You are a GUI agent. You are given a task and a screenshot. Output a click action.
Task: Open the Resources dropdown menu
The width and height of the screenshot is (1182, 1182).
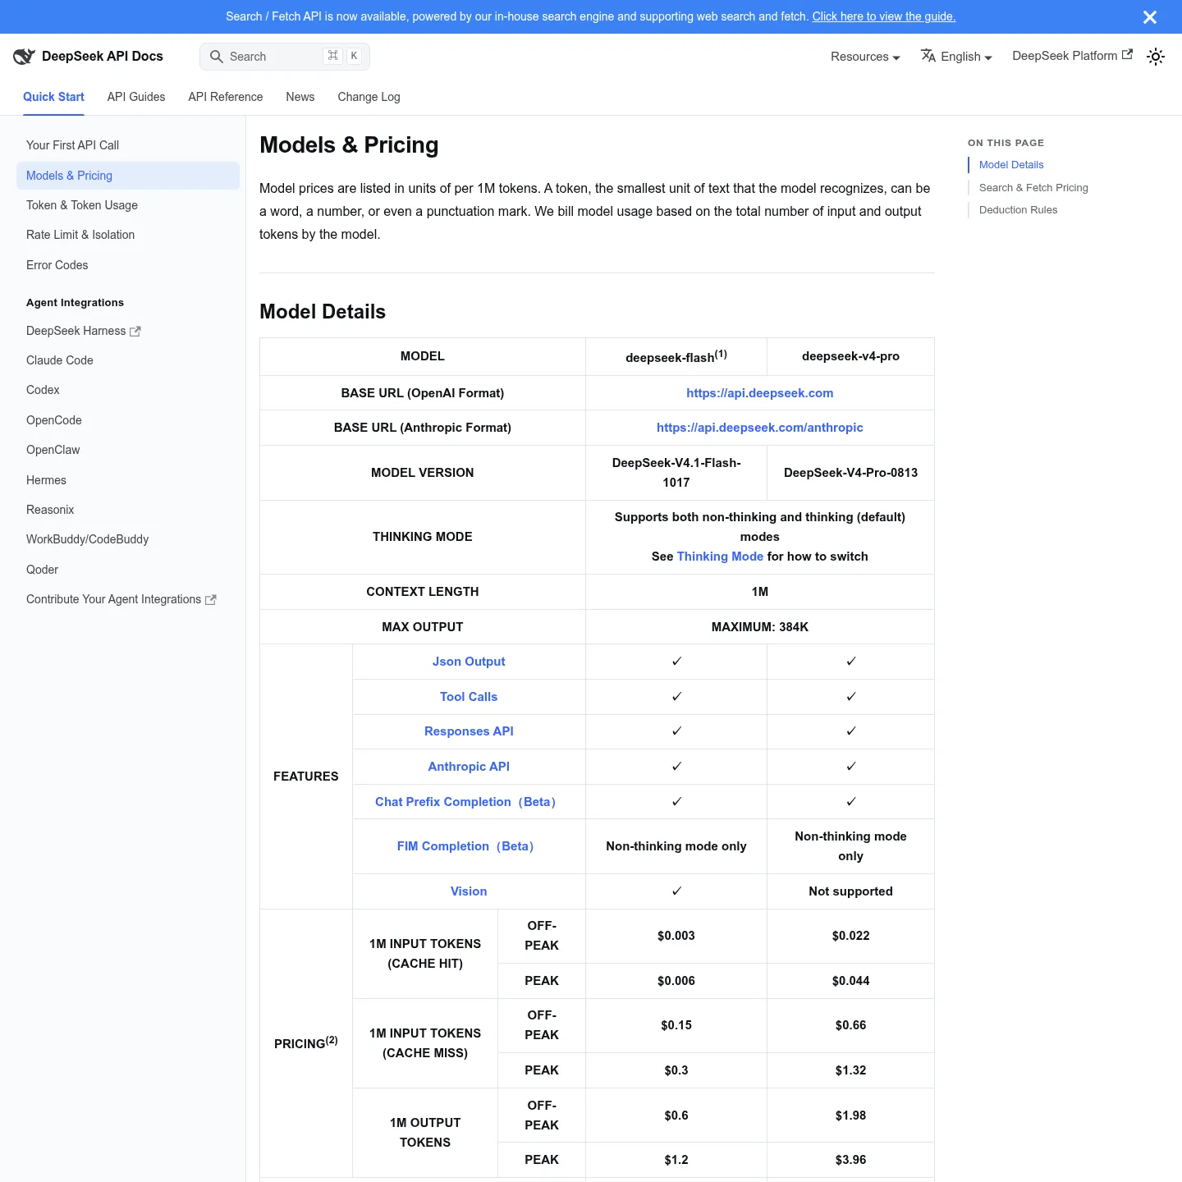[865, 57]
